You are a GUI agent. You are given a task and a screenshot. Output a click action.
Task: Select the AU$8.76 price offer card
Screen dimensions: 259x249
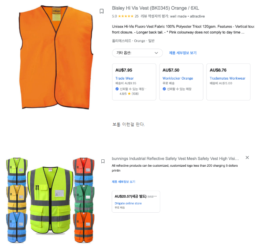point(228,82)
